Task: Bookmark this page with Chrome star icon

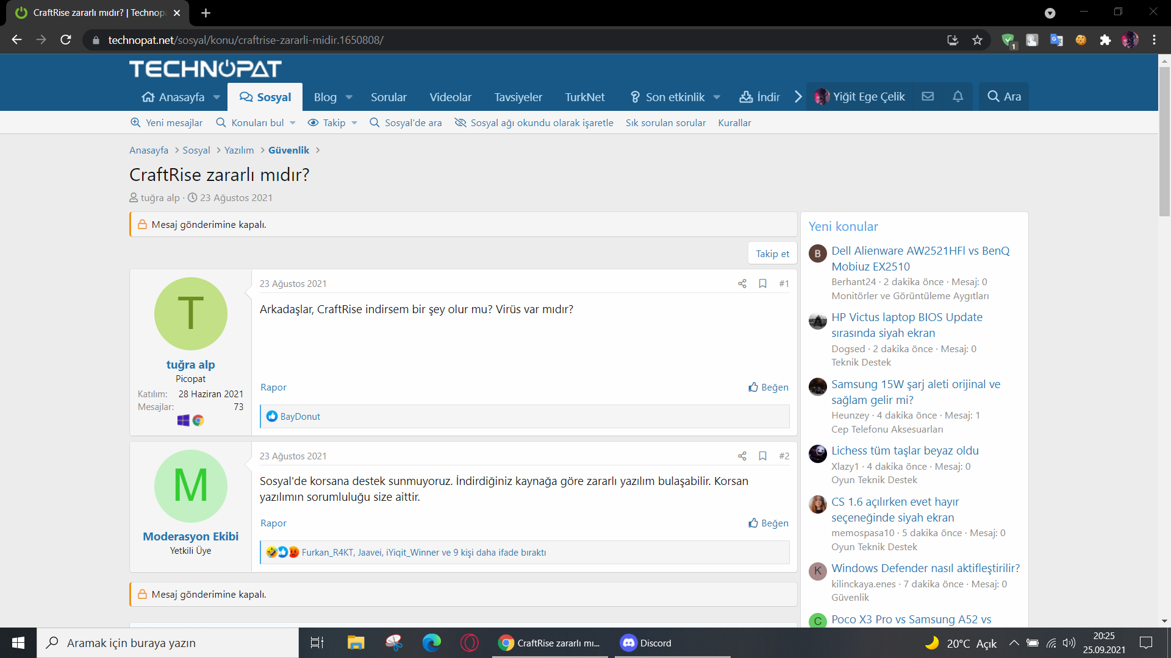Action: 977,40
